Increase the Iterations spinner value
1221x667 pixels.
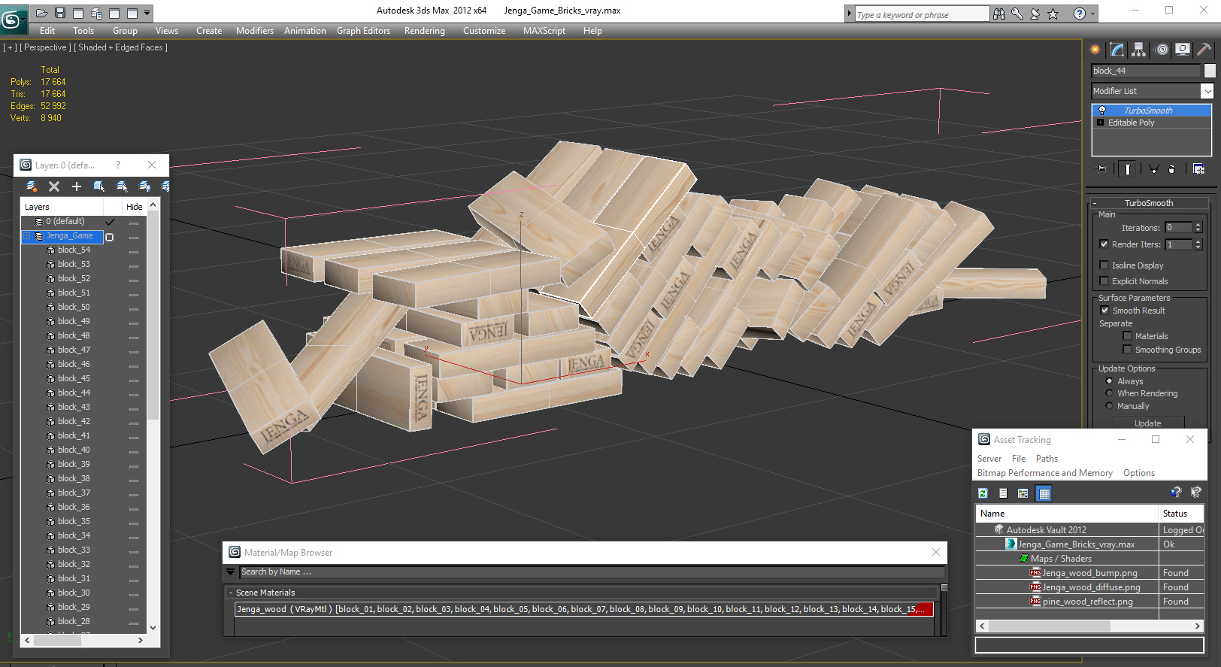click(x=1198, y=225)
